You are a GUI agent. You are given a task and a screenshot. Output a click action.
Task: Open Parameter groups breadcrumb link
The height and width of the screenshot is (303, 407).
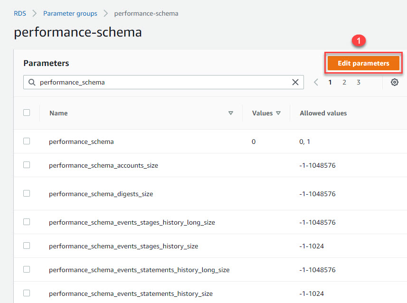pos(70,13)
